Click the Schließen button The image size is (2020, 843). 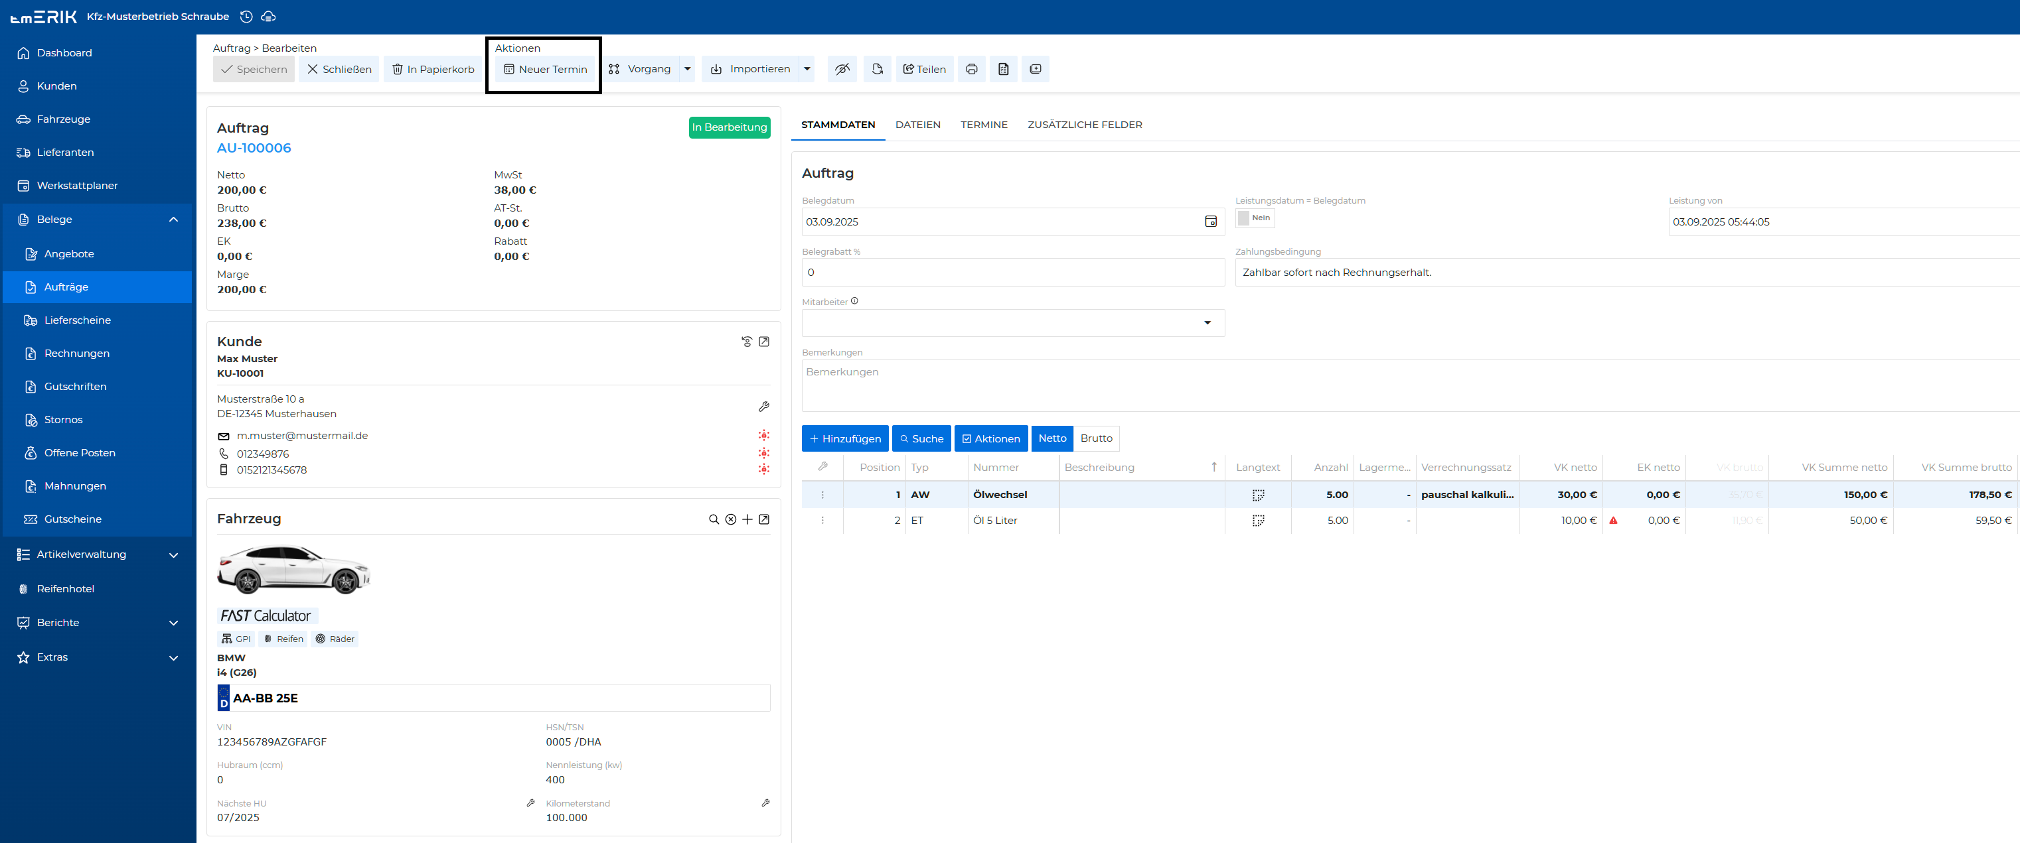339,69
